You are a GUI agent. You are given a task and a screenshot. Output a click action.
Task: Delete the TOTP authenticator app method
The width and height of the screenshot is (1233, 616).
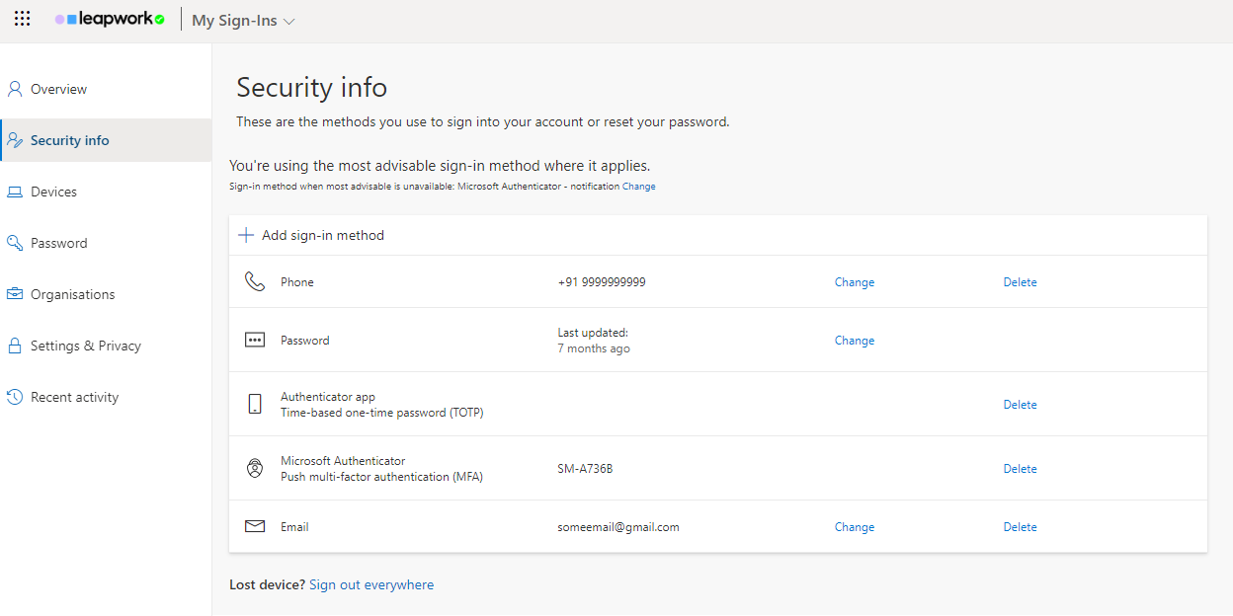coord(1020,404)
